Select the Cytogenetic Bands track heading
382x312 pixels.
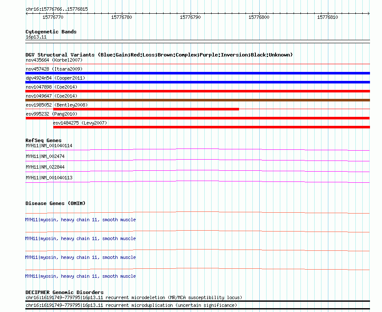pos(51,32)
